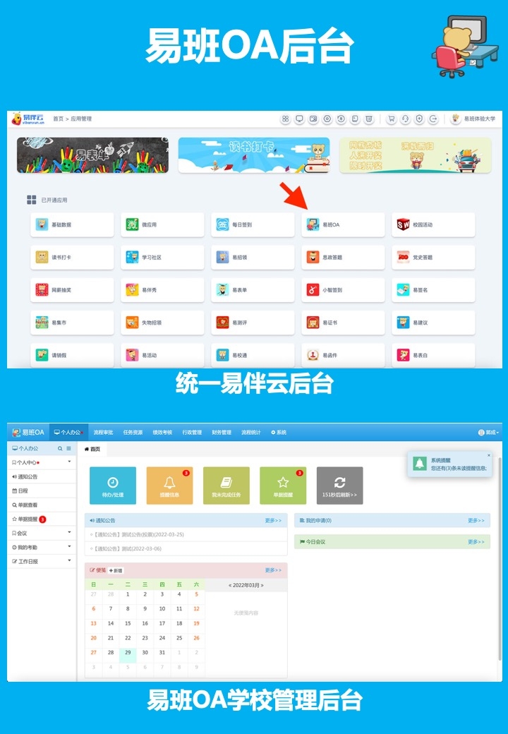Expand the 我的考勤 sidebar menu

(x=69, y=546)
